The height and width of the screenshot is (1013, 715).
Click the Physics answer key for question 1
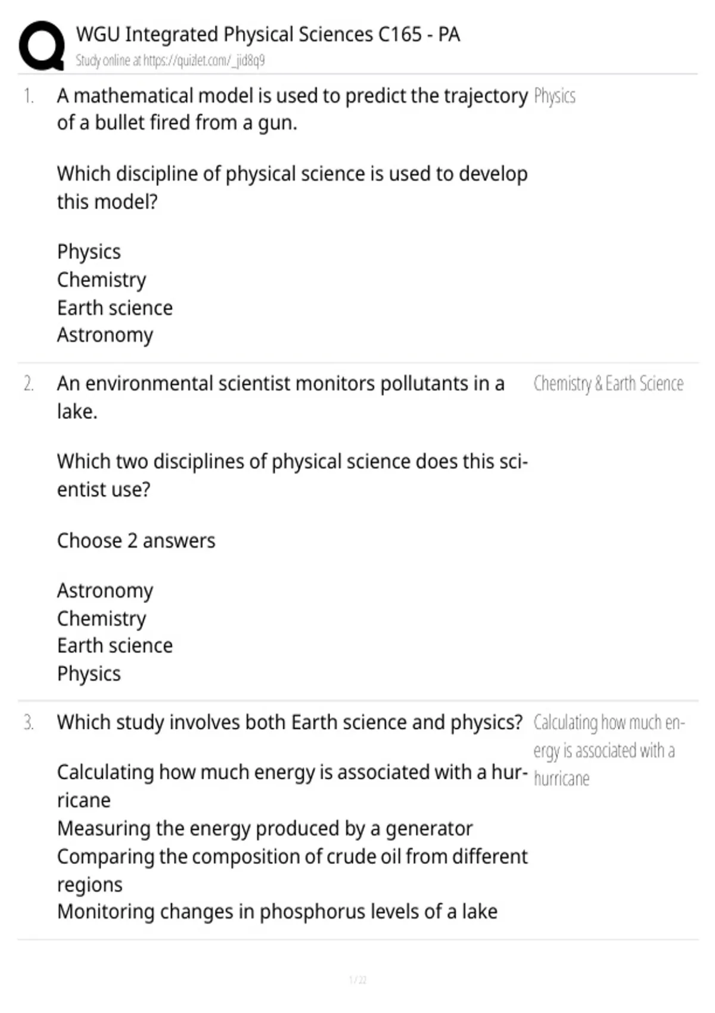555,97
